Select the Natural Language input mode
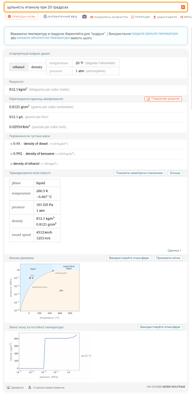The image size is (192, 395). pyautogui.click(x=22, y=17)
